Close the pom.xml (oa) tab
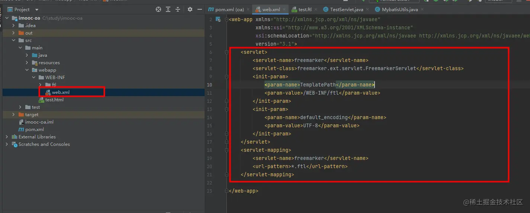Screen dimensions: 530x213 tap(248, 10)
